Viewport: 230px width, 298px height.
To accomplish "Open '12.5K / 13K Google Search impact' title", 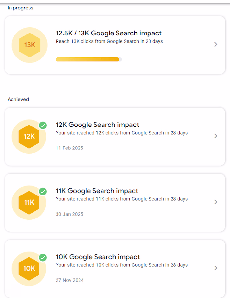I will tap(108, 33).
